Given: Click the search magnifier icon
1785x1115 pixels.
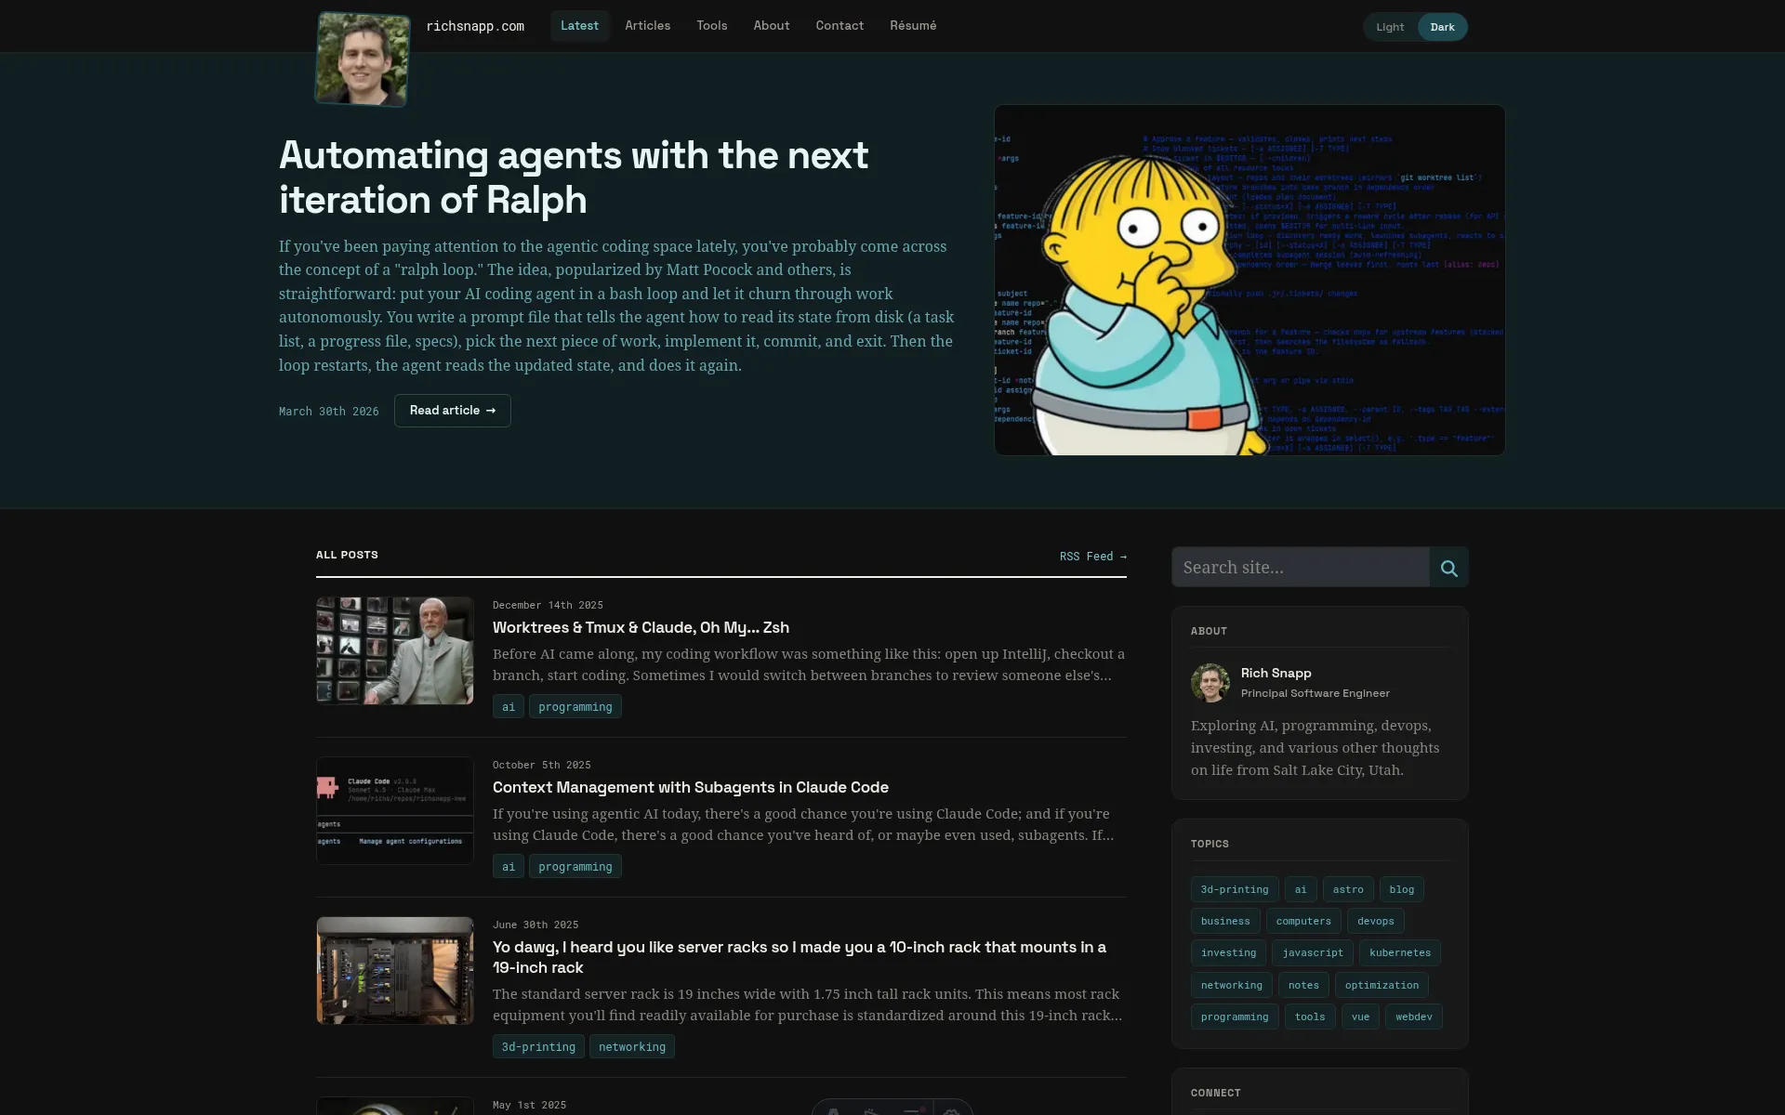Looking at the screenshot, I should tap(1448, 567).
